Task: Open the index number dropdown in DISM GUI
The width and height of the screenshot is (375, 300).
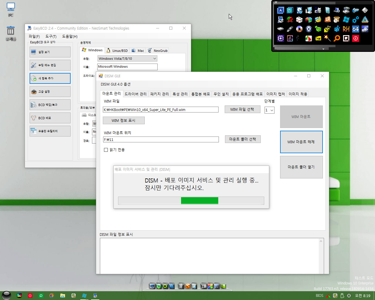Action: click(269, 110)
